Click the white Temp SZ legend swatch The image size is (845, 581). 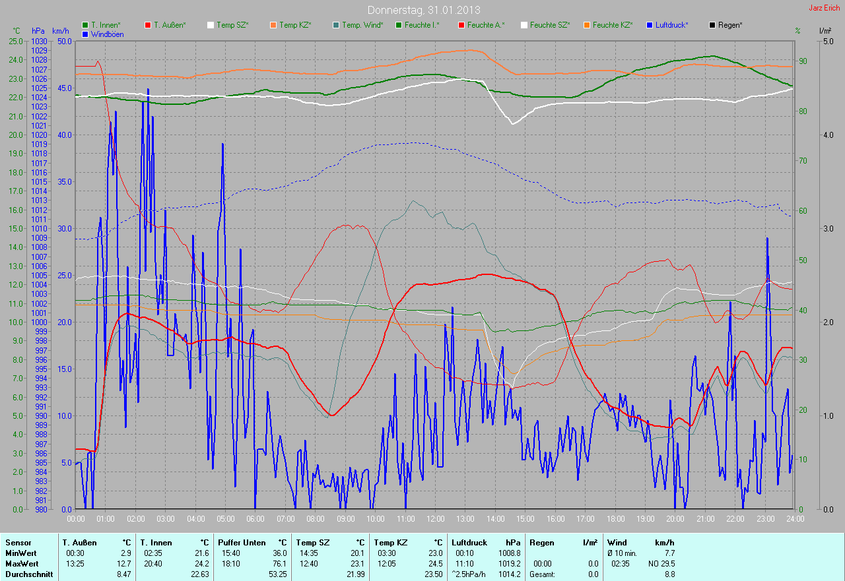coord(211,25)
